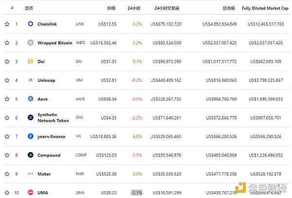Open the Wrapped Bitcoin name link

tap(54, 43)
